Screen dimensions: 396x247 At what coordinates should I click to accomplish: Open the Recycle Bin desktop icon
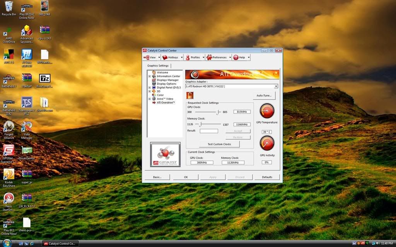click(x=9, y=7)
